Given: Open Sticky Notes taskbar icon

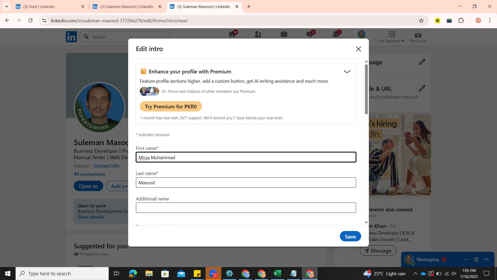Looking at the screenshot, I should point(197,274).
